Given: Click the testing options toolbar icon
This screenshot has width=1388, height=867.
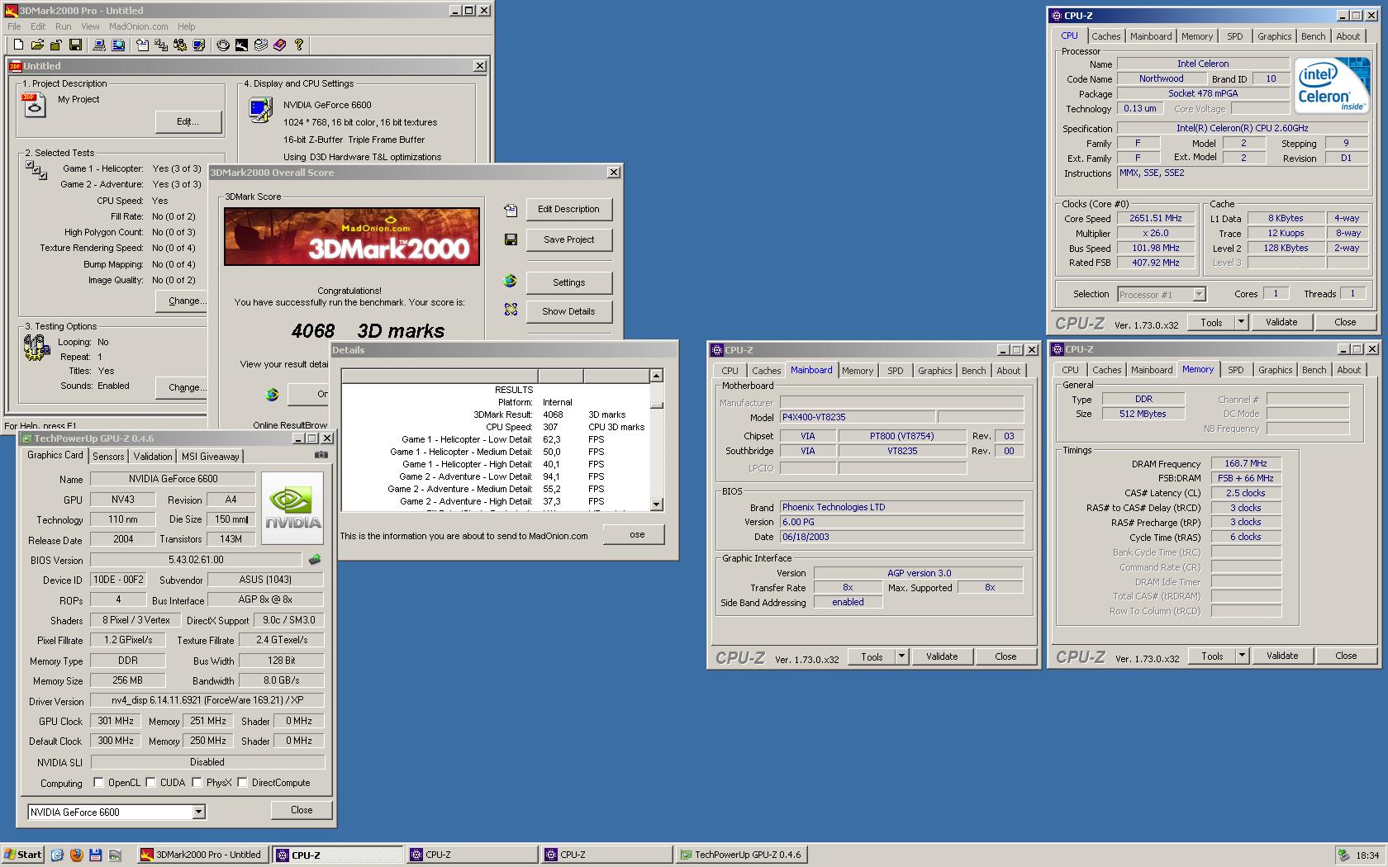Looking at the screenshot, I should pos(179,45).
